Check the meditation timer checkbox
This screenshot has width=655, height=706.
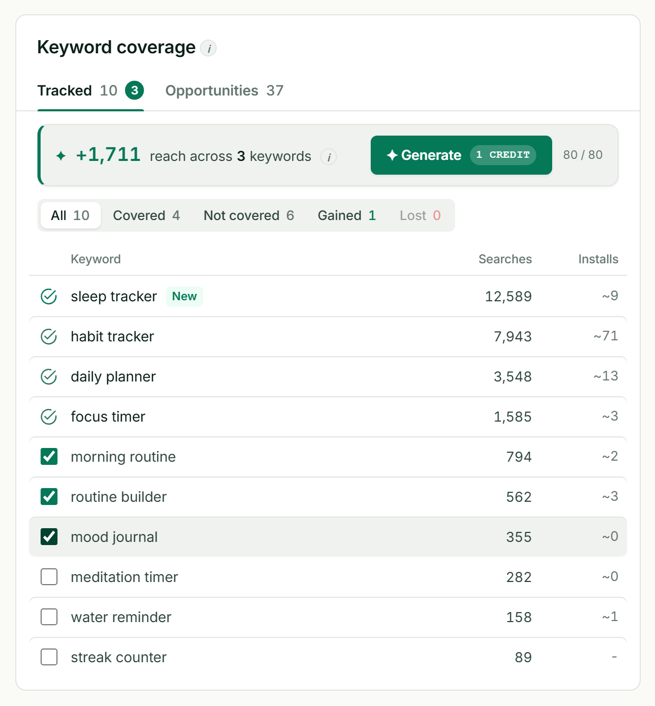click(x=49, y=577)
